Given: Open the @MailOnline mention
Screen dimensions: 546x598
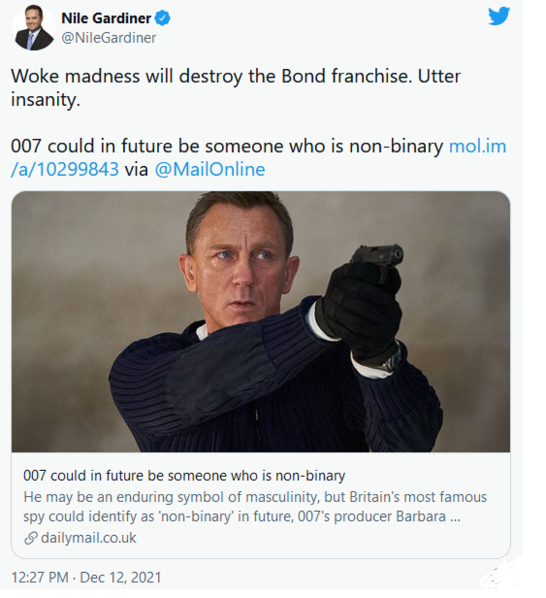Looking at the screenshot, I should (x=210, y=170).
